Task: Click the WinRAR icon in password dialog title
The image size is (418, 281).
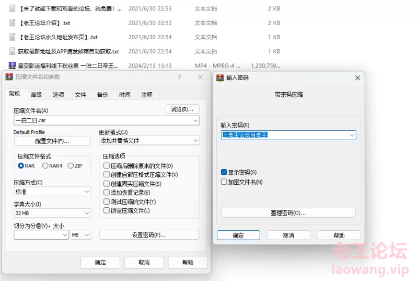Action: (x=220, y=77)
